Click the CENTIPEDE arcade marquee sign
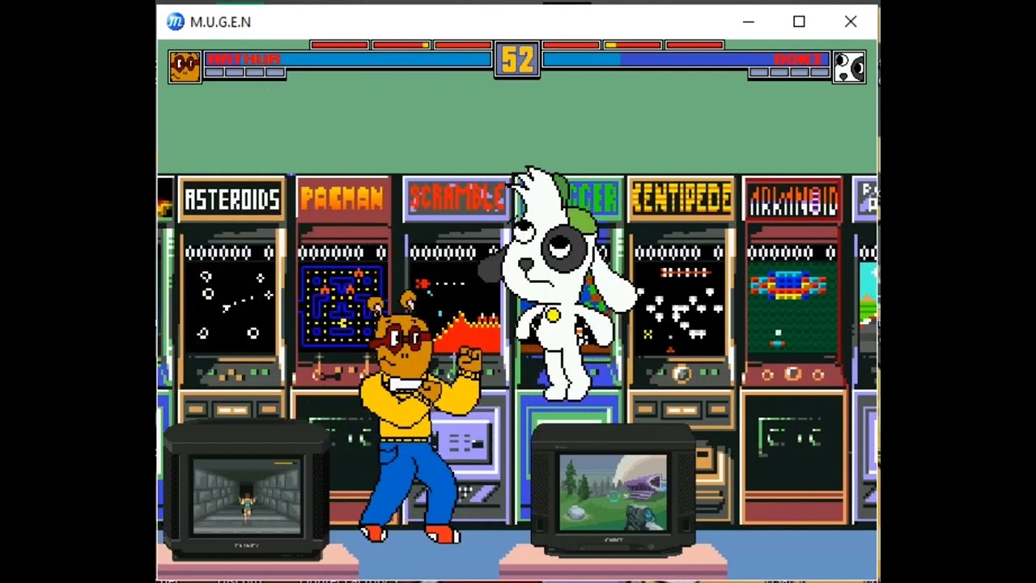This screenshot has height=583, width=1036. point(681,198)
